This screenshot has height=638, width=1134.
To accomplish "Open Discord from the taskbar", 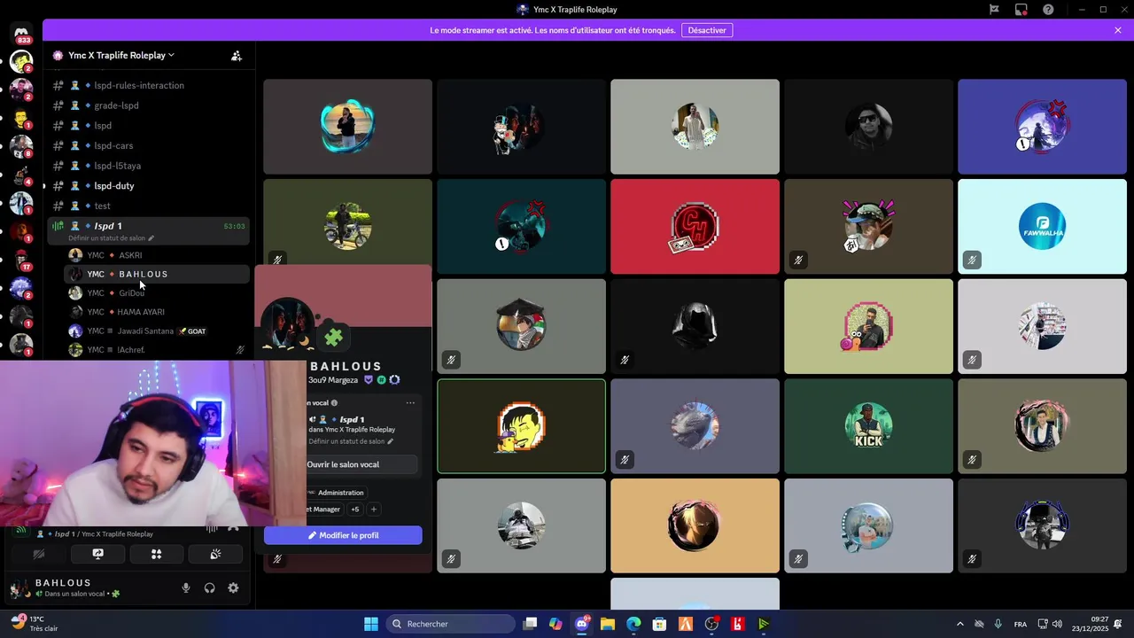I will coord(582,624).
